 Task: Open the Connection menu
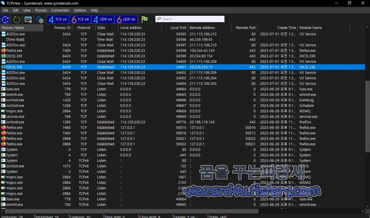click(x=60, y=10)
